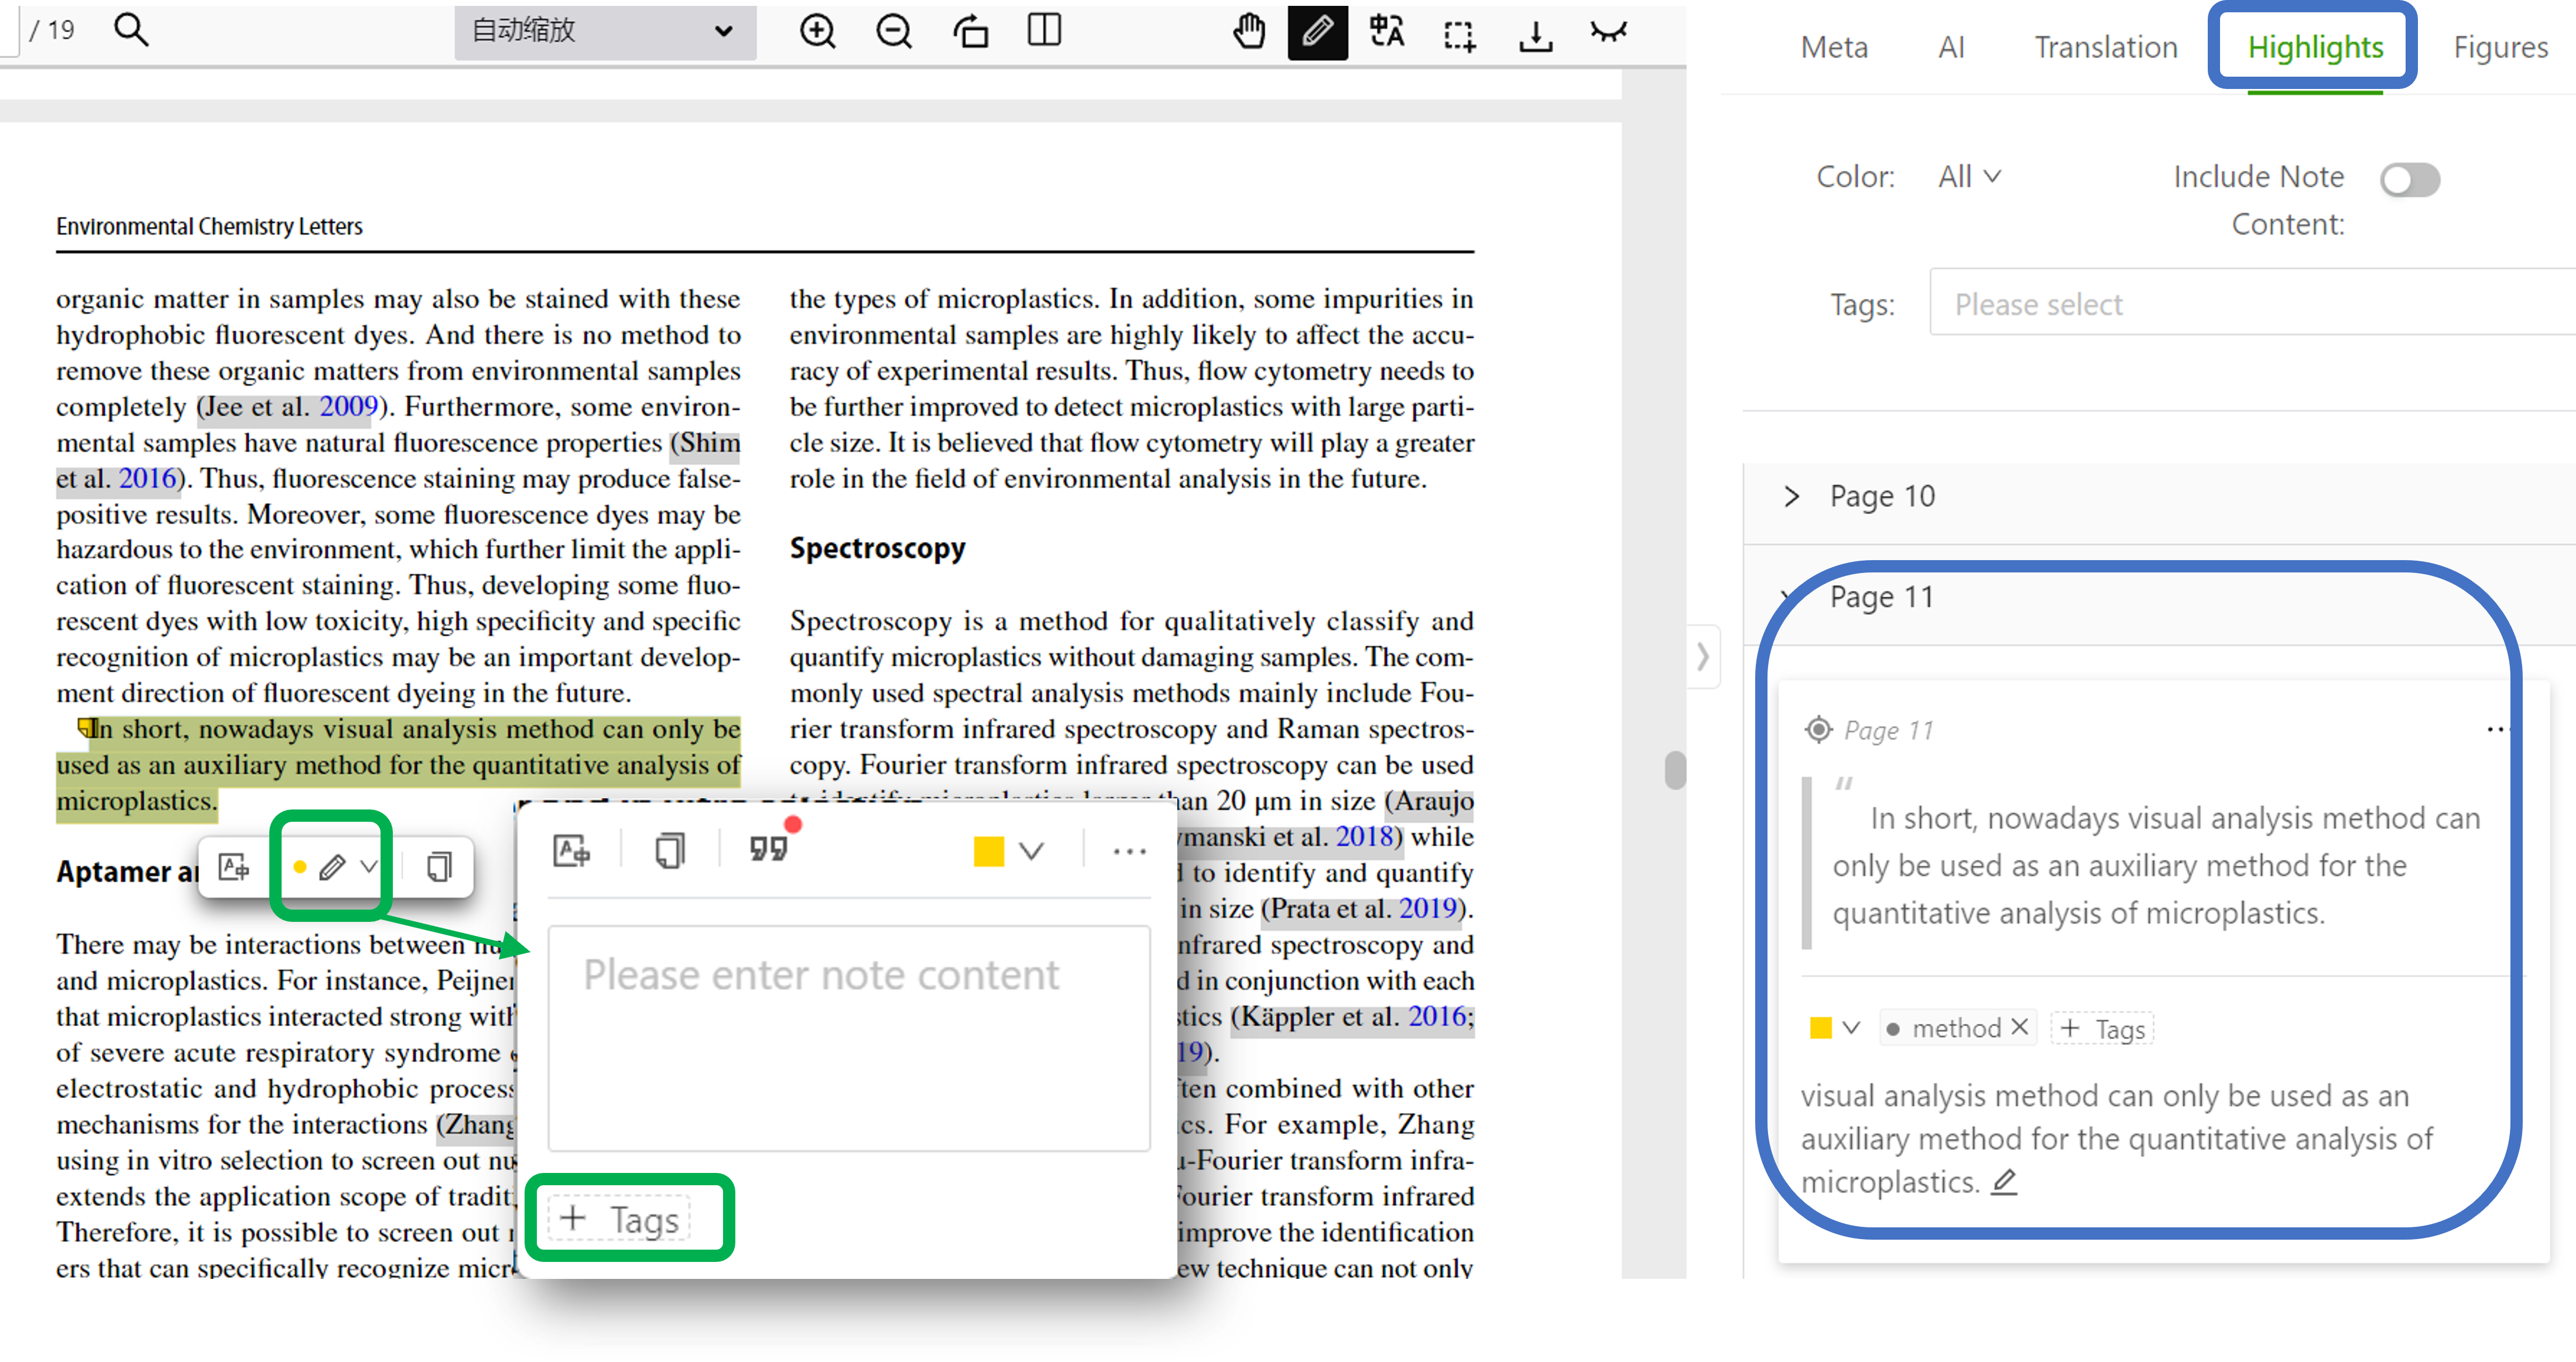Image resolution: width=2576 pixels, height=1362 pixels.
Task: Click the quote citation icon in note popup
Action: pyautogui.click(x=769, y=850)
